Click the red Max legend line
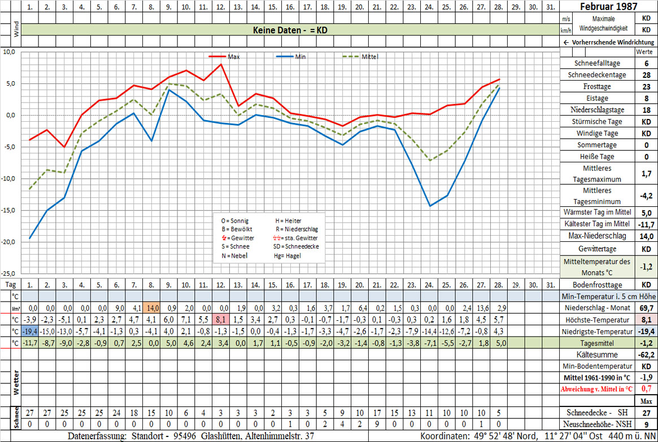Image resolution: width=658 pixels, height=442 pixels. (x=217, y=57)
